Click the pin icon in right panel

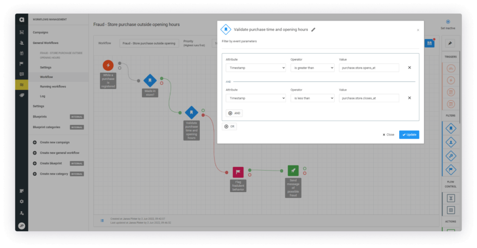pos(450,43)
